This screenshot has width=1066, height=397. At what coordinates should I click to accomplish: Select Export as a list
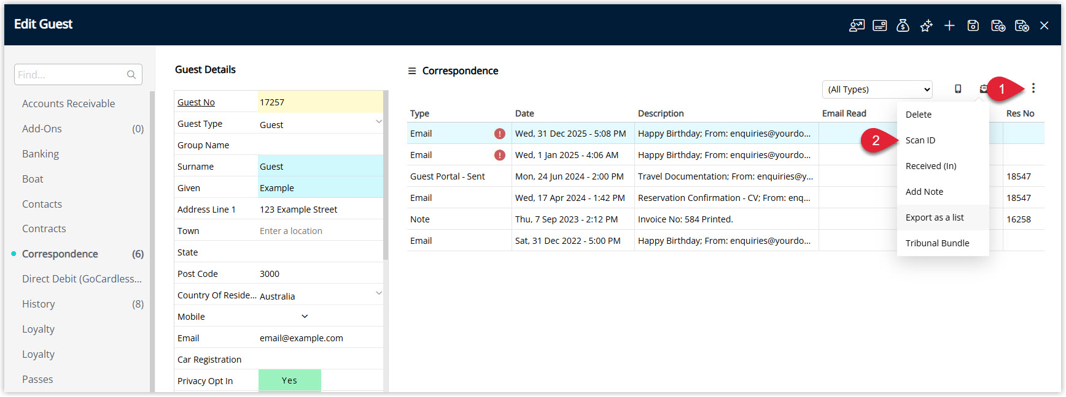pyautogui.click(x=943, y=217)
